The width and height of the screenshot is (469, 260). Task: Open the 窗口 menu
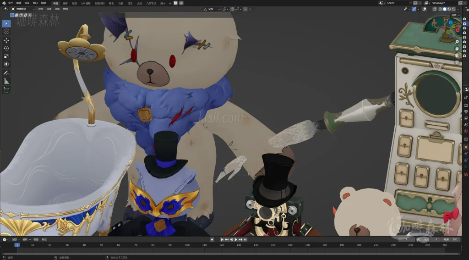point(35,3)
